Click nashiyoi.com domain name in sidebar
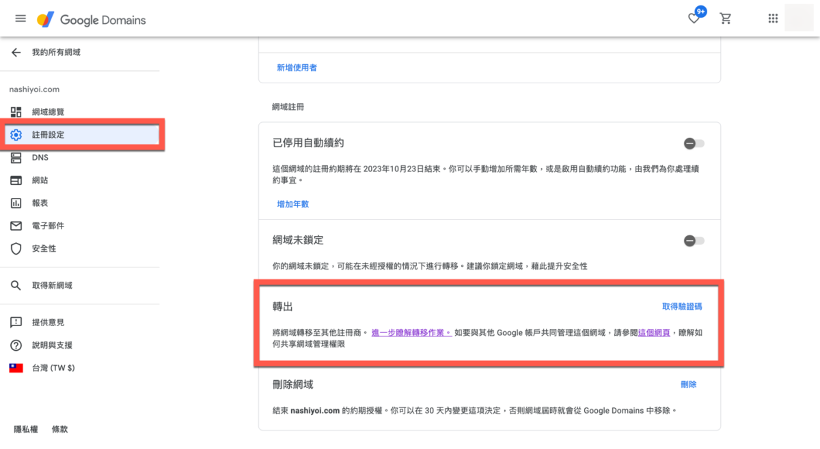This screenshot has height=449, width=820. (34, 89)
